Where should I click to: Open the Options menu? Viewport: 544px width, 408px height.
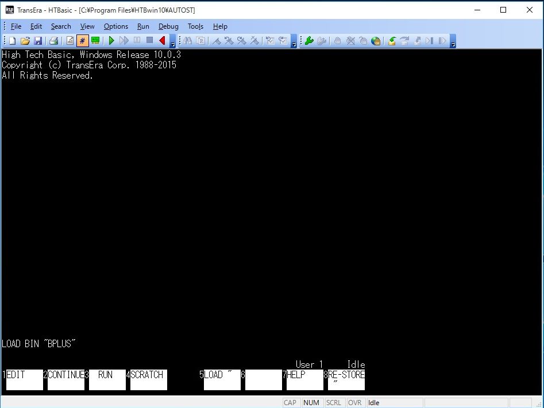[116, 26]
